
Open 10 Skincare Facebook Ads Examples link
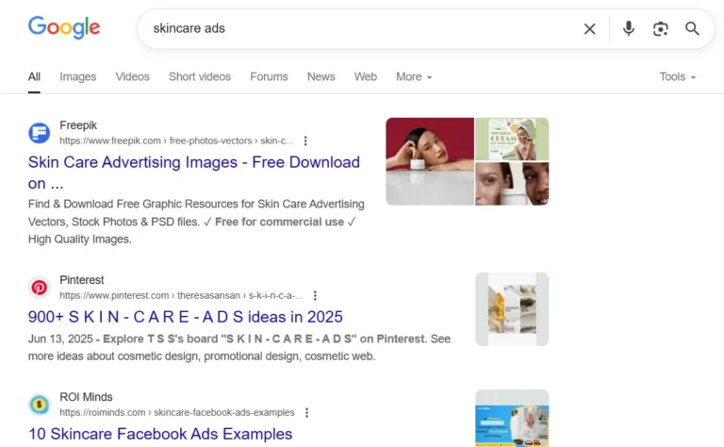160,434
